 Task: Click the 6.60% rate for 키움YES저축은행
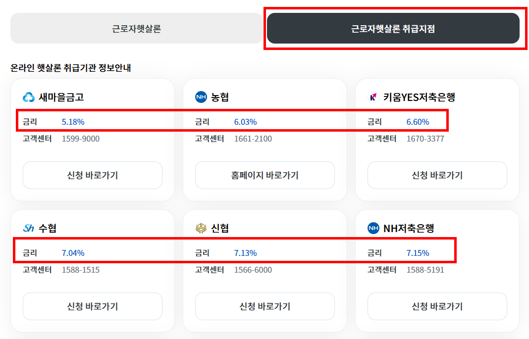(x=418, y=121)
